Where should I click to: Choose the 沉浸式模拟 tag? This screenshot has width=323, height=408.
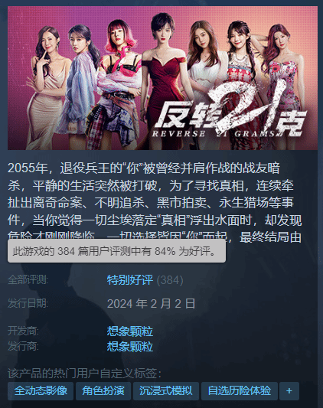(x=166, y=391)
